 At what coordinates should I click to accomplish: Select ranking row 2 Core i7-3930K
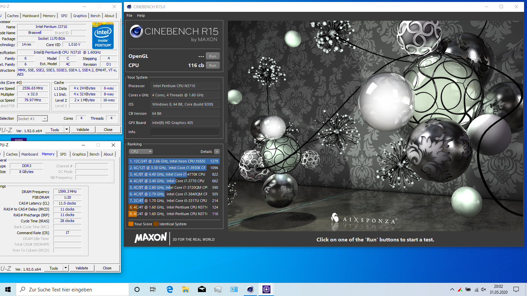(174, 168)
